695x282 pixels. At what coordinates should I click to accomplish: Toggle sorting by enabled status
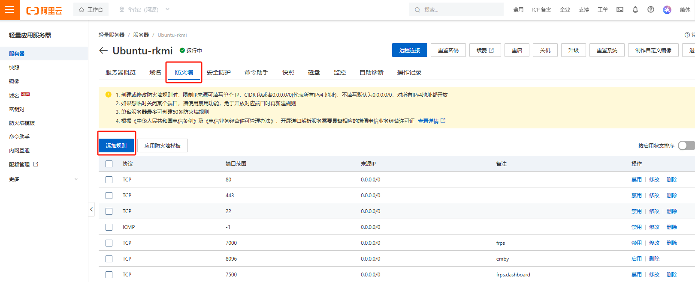tap(686, 145)
